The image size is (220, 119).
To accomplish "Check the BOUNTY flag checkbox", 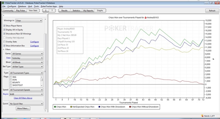I will [11, 82].
